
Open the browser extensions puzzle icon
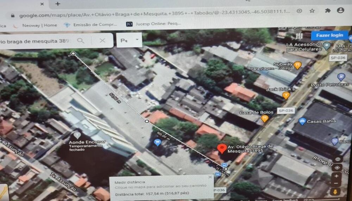click(x=327, y=11)
